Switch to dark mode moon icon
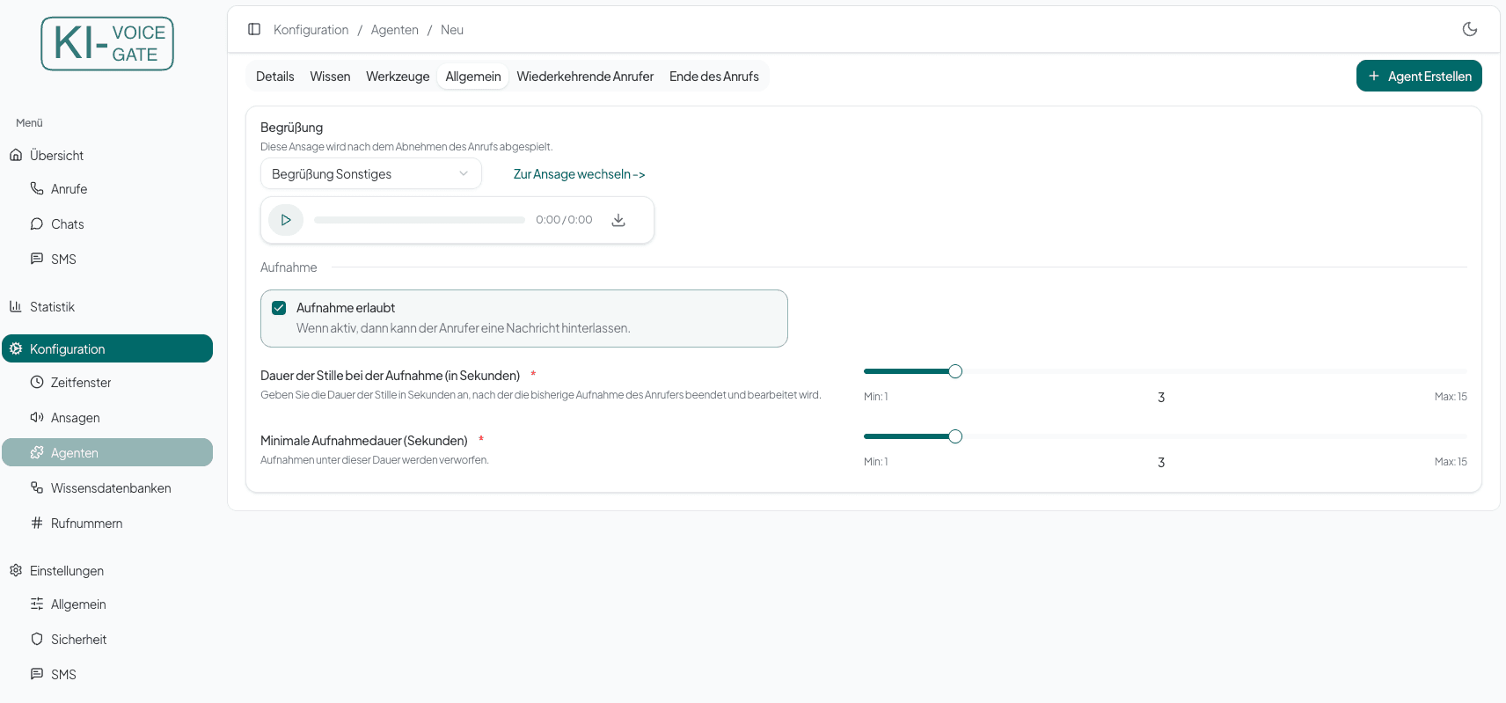This screenshot has height=703, width=1506. [x=1470, y=29]
